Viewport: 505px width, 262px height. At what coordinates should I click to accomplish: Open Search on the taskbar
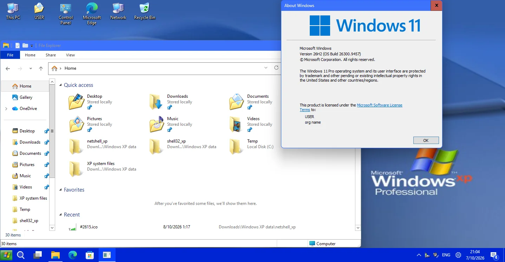coord(21,255)
